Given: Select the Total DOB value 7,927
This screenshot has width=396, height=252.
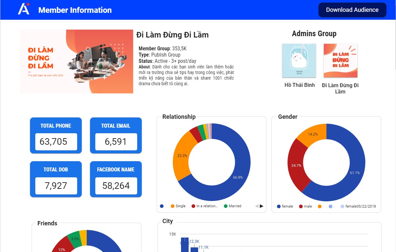Looking at the screenshot, I should (56, 186).
